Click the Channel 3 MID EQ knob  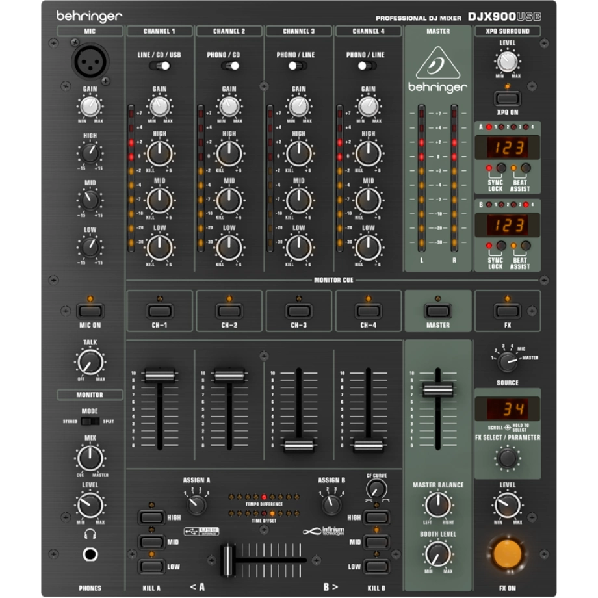click(298, 200)
